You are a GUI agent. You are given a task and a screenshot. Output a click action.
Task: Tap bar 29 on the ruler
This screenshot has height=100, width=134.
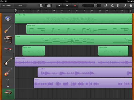122,10
